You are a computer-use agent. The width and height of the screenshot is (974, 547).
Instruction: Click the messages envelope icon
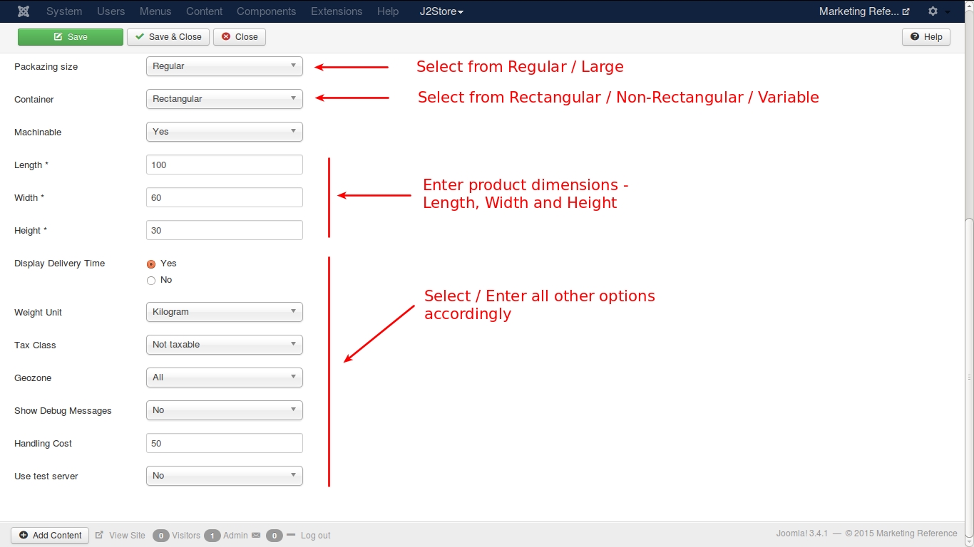[256, 535]
